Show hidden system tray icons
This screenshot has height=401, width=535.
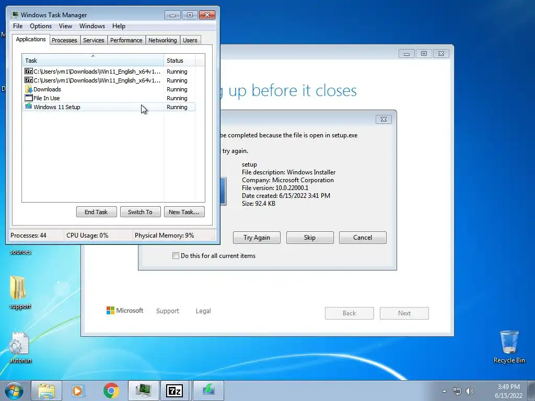click(x=444, y=391)
